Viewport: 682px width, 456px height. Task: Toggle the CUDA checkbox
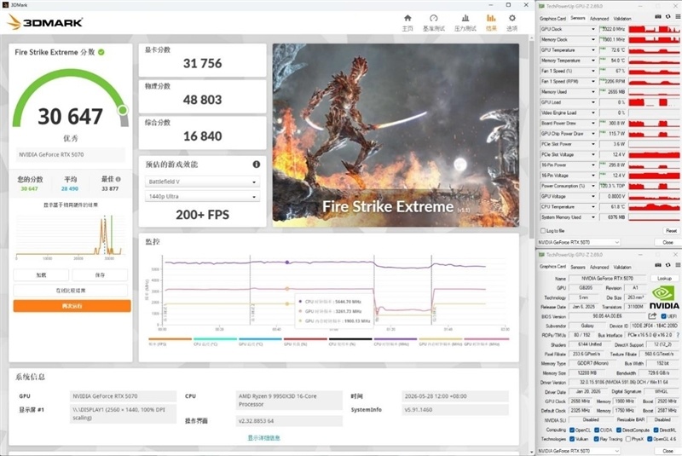[598, 430]
